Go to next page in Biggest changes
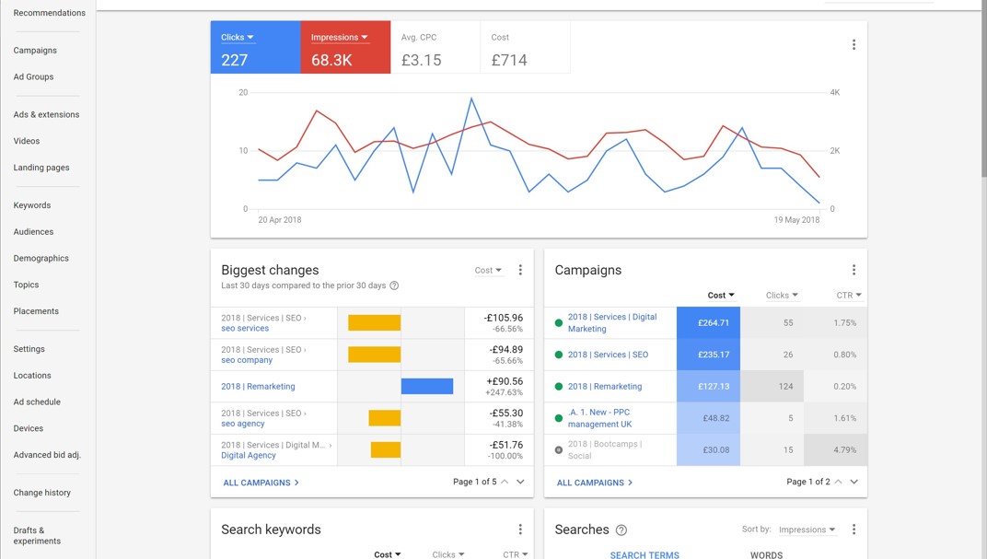Screen dimensions: 987x559 [520, 482]
